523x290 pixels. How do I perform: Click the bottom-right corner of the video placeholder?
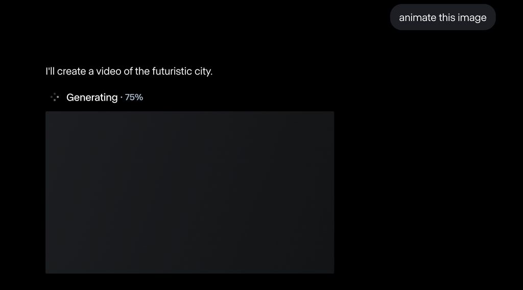pyautogui.click(x=332, y=272)
